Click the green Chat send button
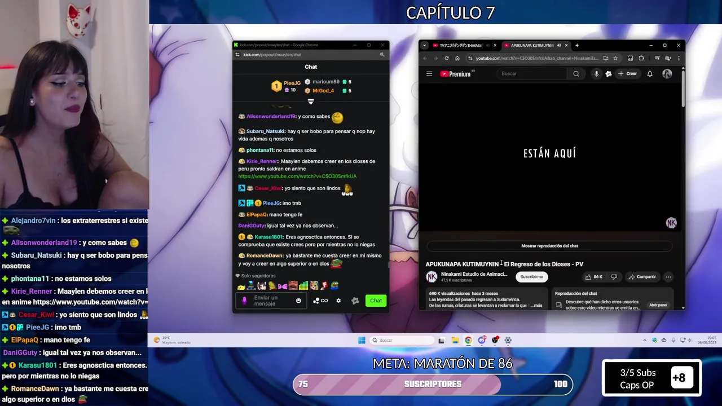This screenshot has width=722, height=406. click(376, 301)
